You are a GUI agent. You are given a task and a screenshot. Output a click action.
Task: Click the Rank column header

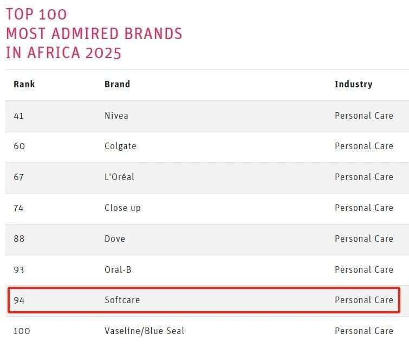(24, 84)
